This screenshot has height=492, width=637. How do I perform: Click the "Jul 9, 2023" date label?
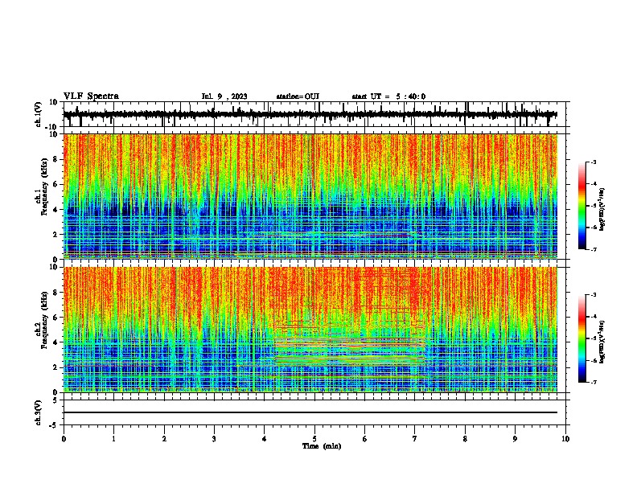(224, 96)
